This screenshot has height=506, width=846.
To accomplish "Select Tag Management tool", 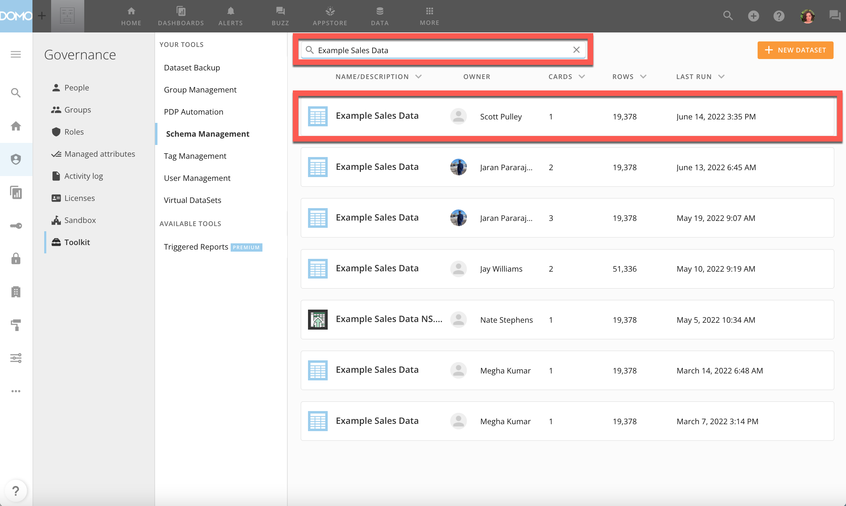I will (x=195, y=156).
